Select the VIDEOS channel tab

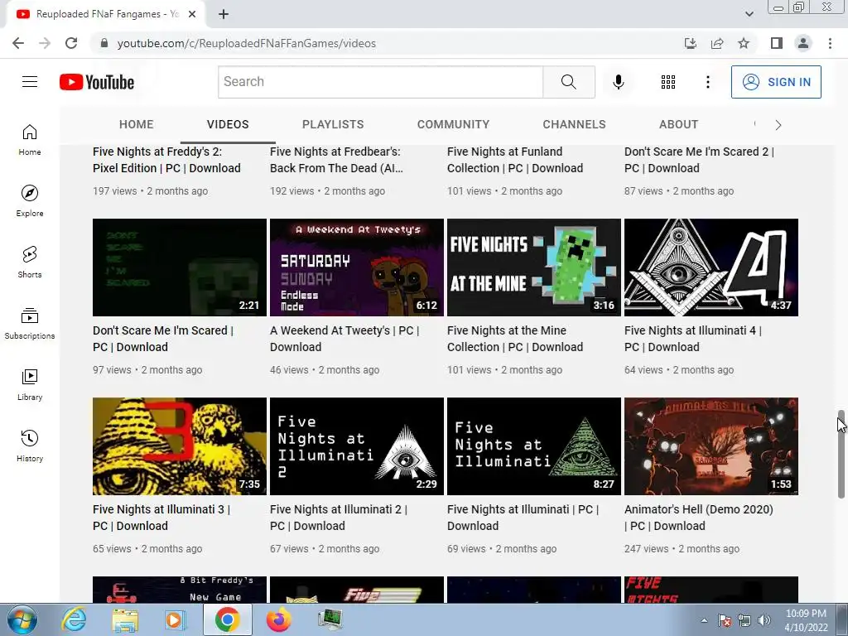(x=228, y=124)
